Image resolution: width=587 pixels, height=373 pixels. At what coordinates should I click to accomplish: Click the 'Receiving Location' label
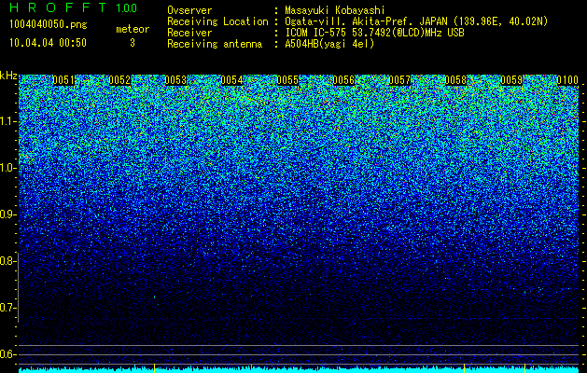217,21
